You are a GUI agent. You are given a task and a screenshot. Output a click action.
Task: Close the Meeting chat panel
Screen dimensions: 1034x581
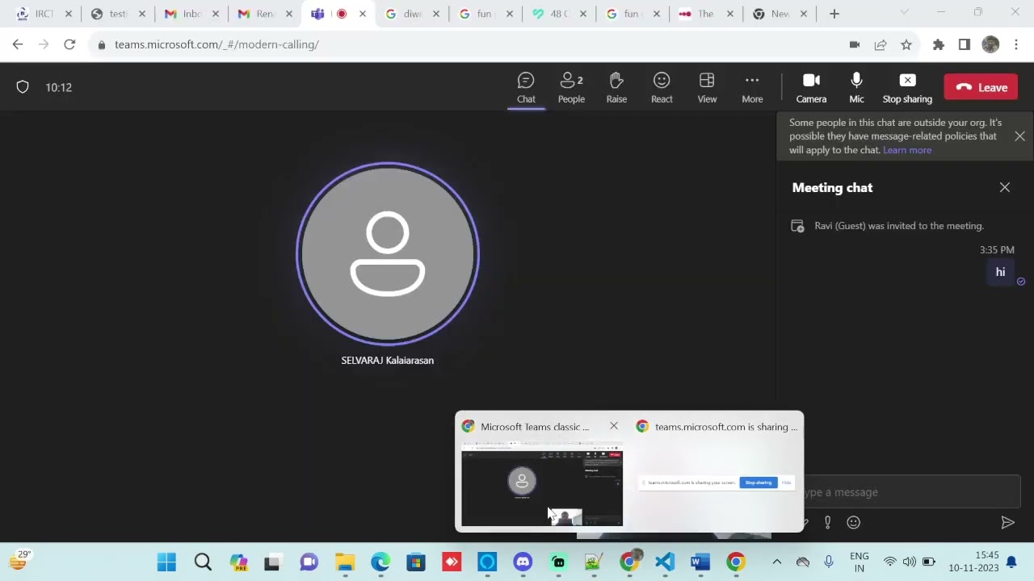click(1005, 187)
